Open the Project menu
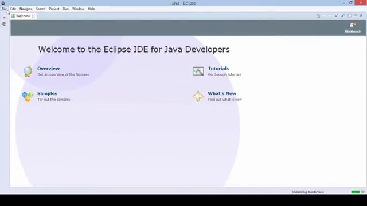 tap(54, 9)
